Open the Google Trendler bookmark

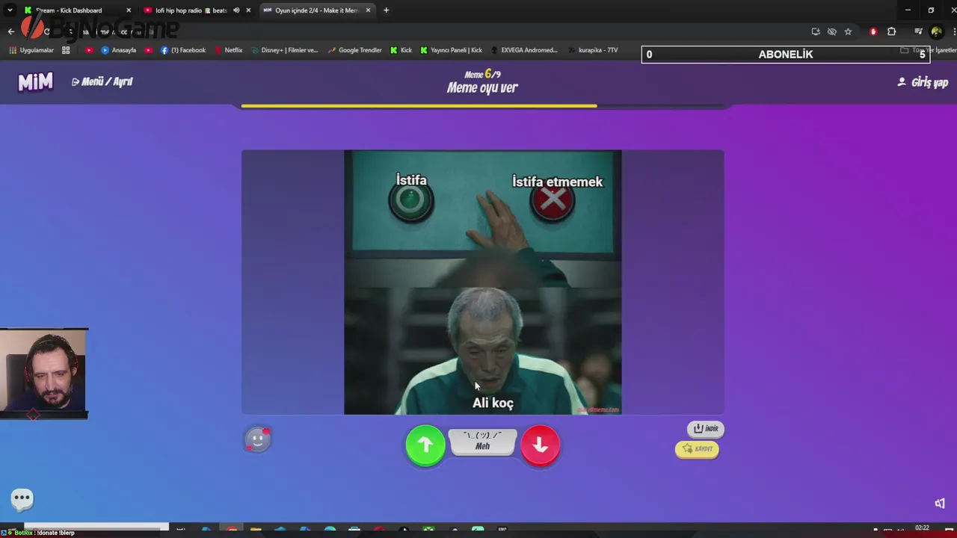pos(354,50)
